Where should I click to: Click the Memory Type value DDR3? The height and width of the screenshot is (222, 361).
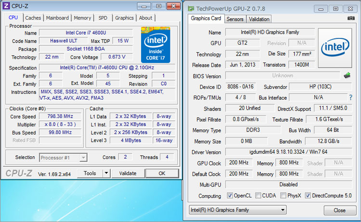coord(253,130)
